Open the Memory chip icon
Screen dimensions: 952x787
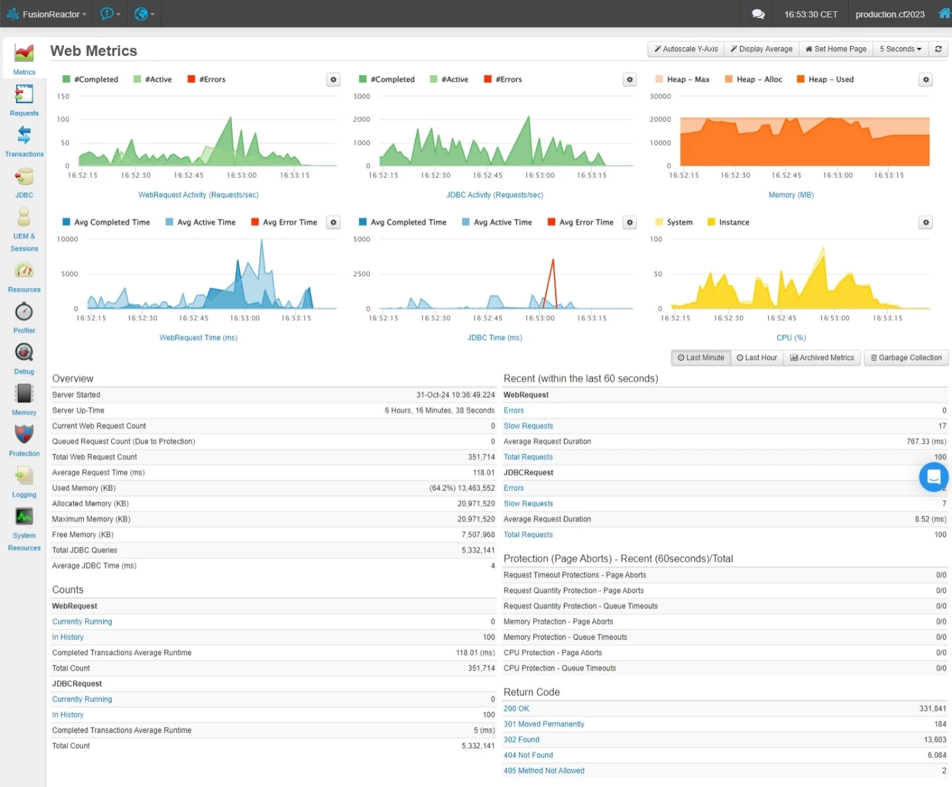point(24,393)
